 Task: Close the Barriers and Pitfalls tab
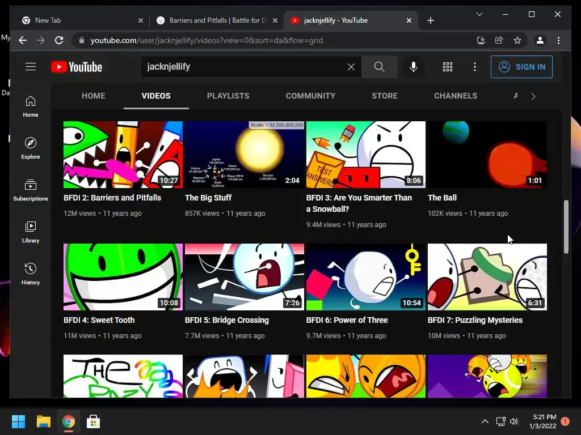pyautogui.click(x=275, y=20)
